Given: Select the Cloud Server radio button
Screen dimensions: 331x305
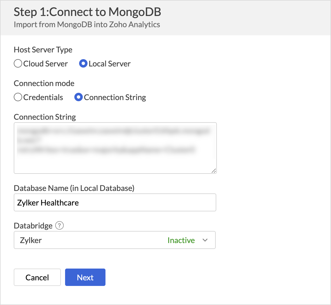Looking at the screenshot, I should 18,63.
